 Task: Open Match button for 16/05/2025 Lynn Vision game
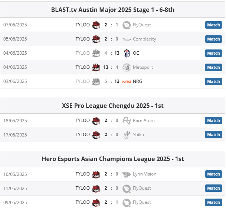click(213, 174)
